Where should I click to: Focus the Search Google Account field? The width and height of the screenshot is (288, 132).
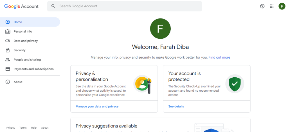tap(125, 6)
